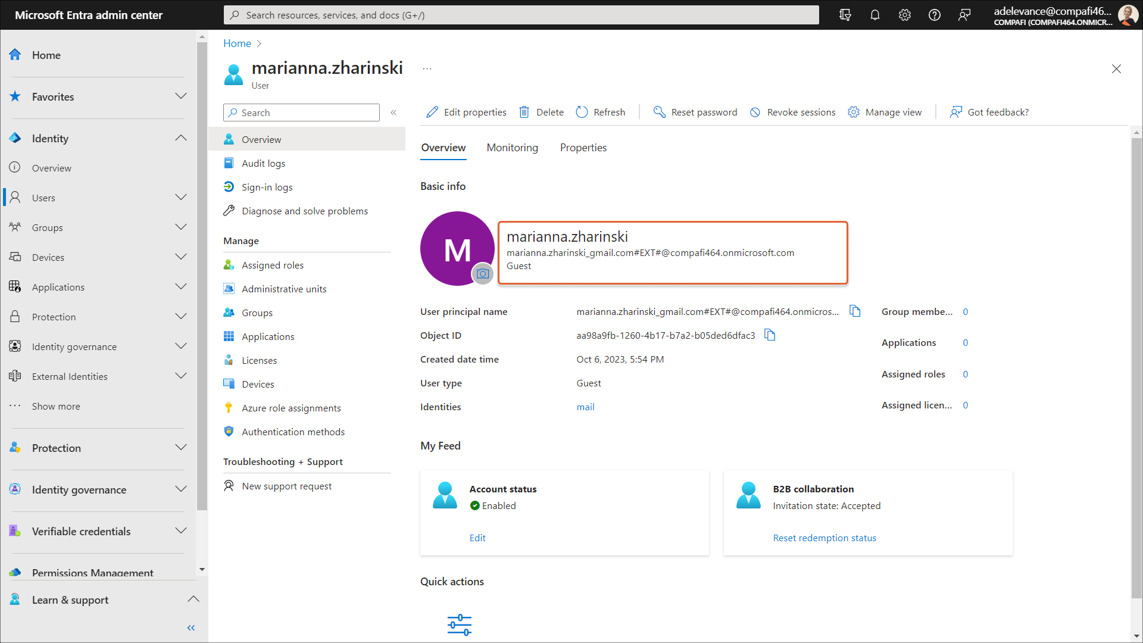Click the Edit properties pencil icon

(x=432, y=112)
